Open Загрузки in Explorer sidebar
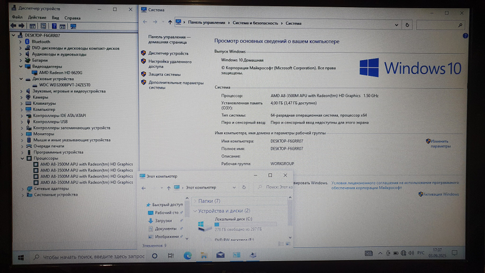This screenshot has width=485, height=273. (163, 221)
